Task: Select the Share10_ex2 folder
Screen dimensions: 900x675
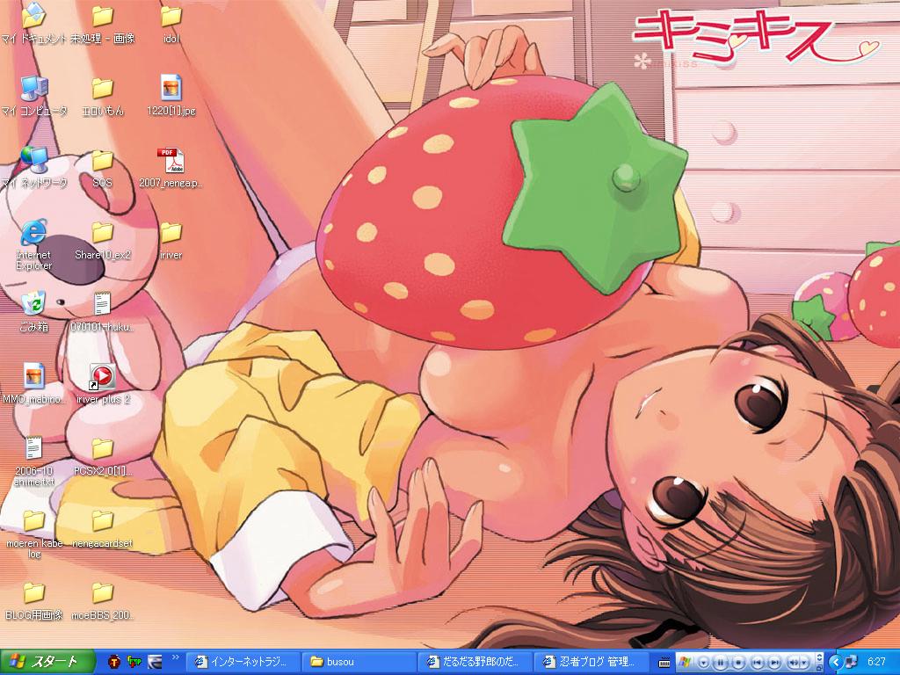Action: pos(102,240)
